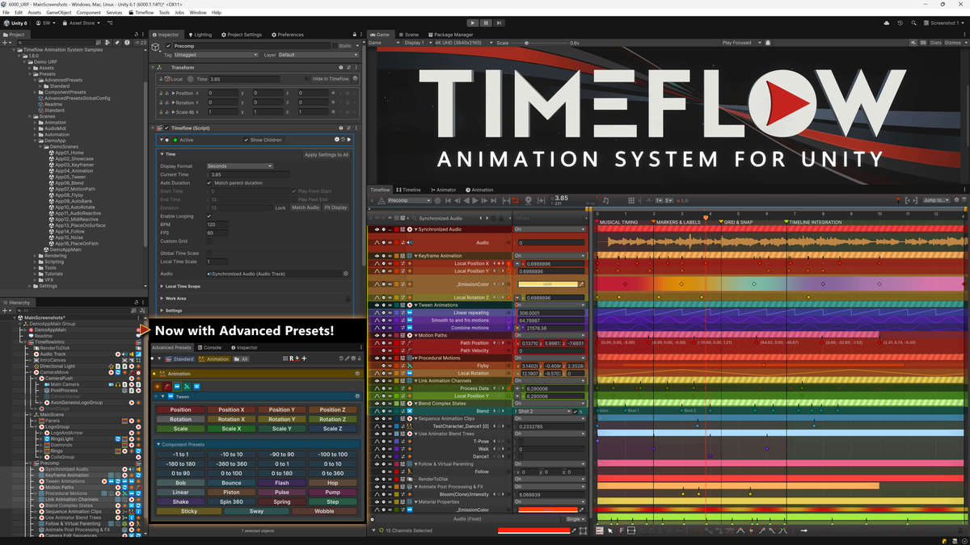This screenshot has width=970, height=545.
Task: Click the speaker icon on the Audio channel row
Action: (x=411, y=242)
